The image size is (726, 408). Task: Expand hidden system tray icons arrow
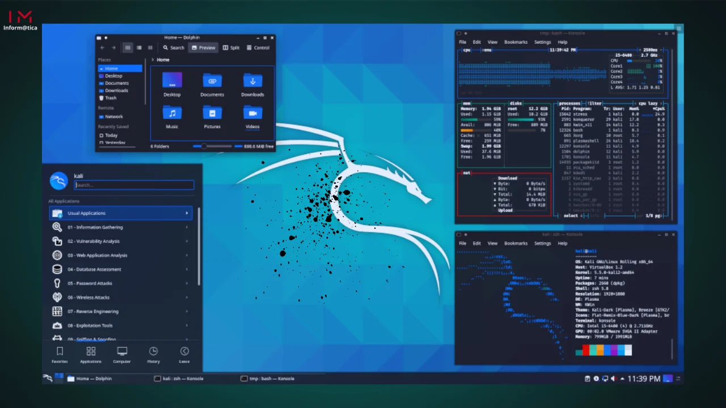pos(622,379)
